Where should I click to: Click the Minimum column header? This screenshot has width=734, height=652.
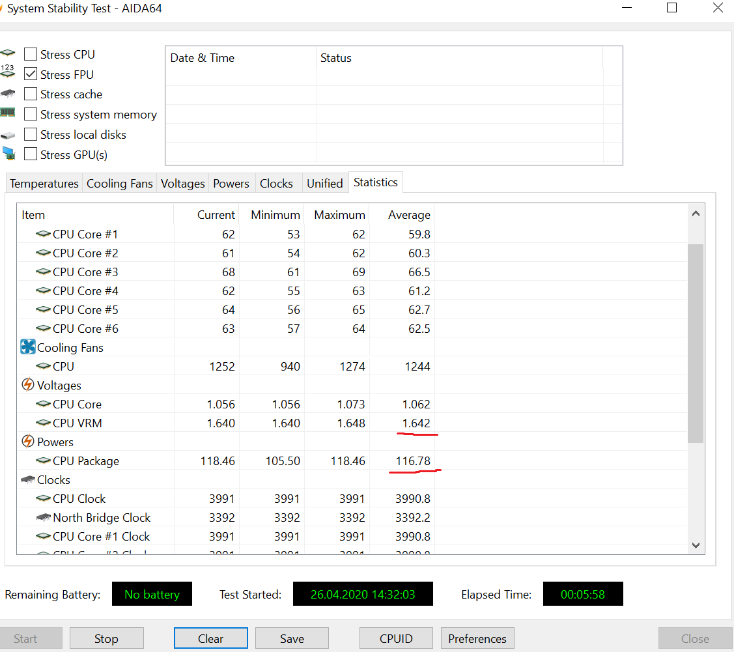(x=272, y=215)
